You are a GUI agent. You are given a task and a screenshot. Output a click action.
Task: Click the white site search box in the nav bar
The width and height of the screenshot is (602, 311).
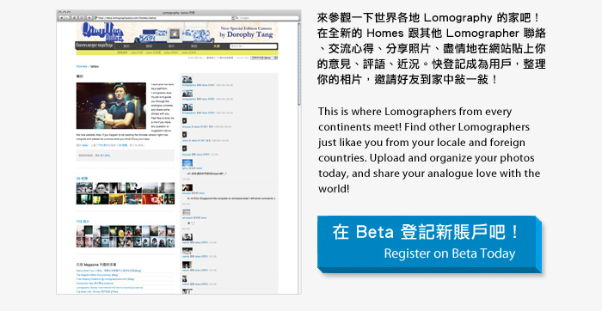[253, 46]
